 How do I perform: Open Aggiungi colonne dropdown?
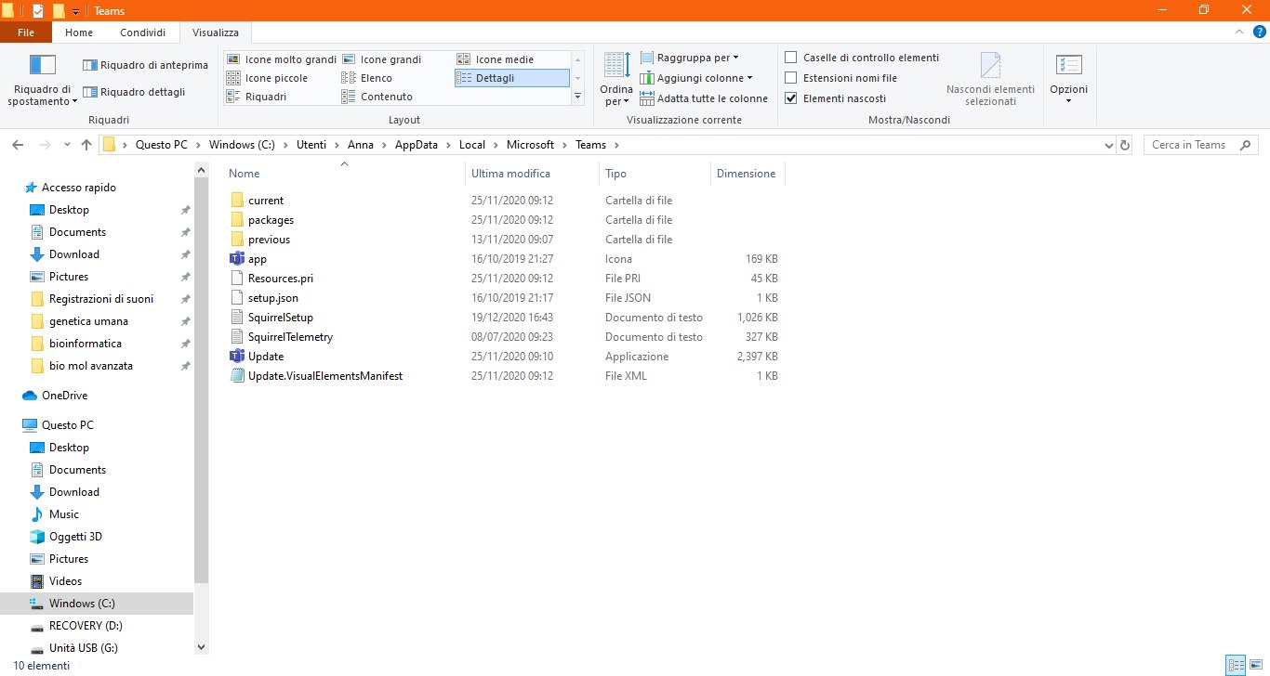pyautogui.click(x=696, y=78)
